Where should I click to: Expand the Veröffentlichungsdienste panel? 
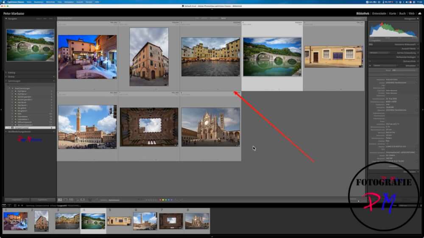click(x=6, y=132)
